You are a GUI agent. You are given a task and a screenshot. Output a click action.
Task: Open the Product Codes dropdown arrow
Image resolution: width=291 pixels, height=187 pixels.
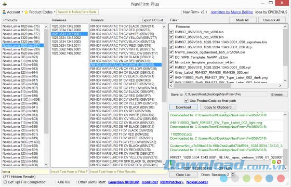55,12
